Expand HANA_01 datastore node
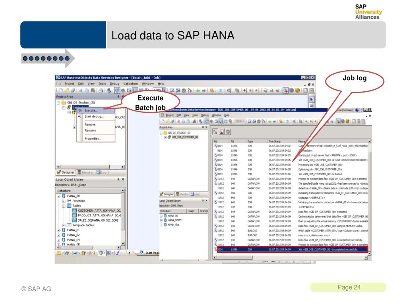The height and width of the screenshot is (305, 407). tap(58, 230)
